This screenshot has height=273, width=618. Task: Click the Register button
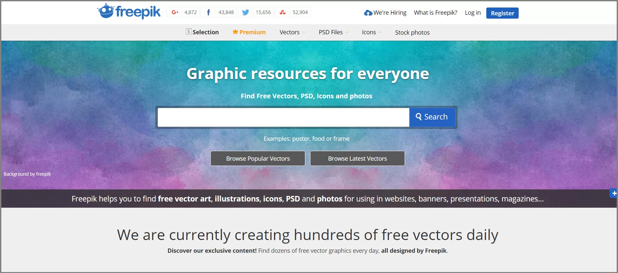[x=502, y=13]
